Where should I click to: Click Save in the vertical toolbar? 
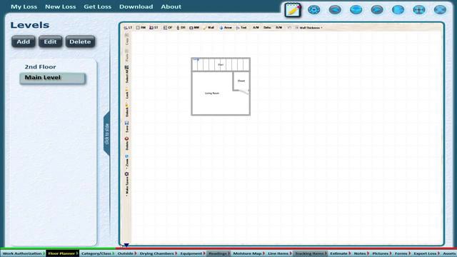pos(127,127)
